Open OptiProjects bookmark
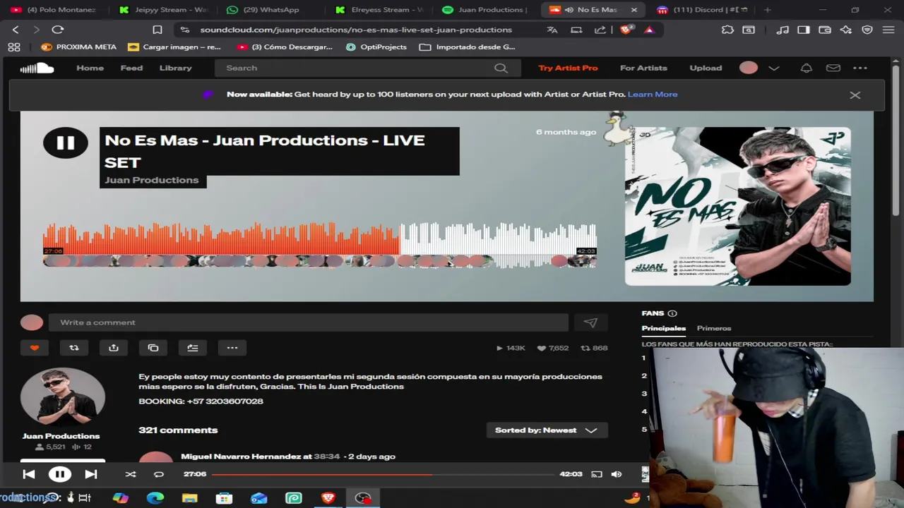This screenshot has width=904, height=508. tap(376, 47)
